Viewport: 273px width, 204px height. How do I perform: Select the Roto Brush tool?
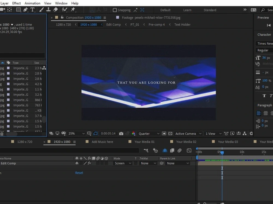tap(64, 10)
